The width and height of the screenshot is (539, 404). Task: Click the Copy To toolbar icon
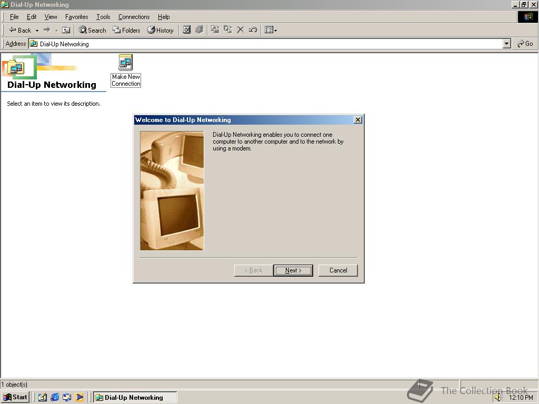pos(227,30)
